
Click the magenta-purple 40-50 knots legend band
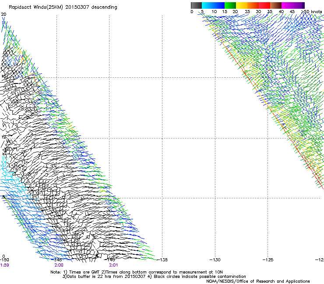[x=293, y=5]
